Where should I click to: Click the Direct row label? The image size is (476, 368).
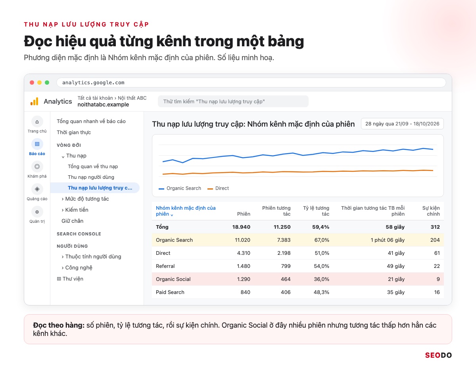click(163, 253)
